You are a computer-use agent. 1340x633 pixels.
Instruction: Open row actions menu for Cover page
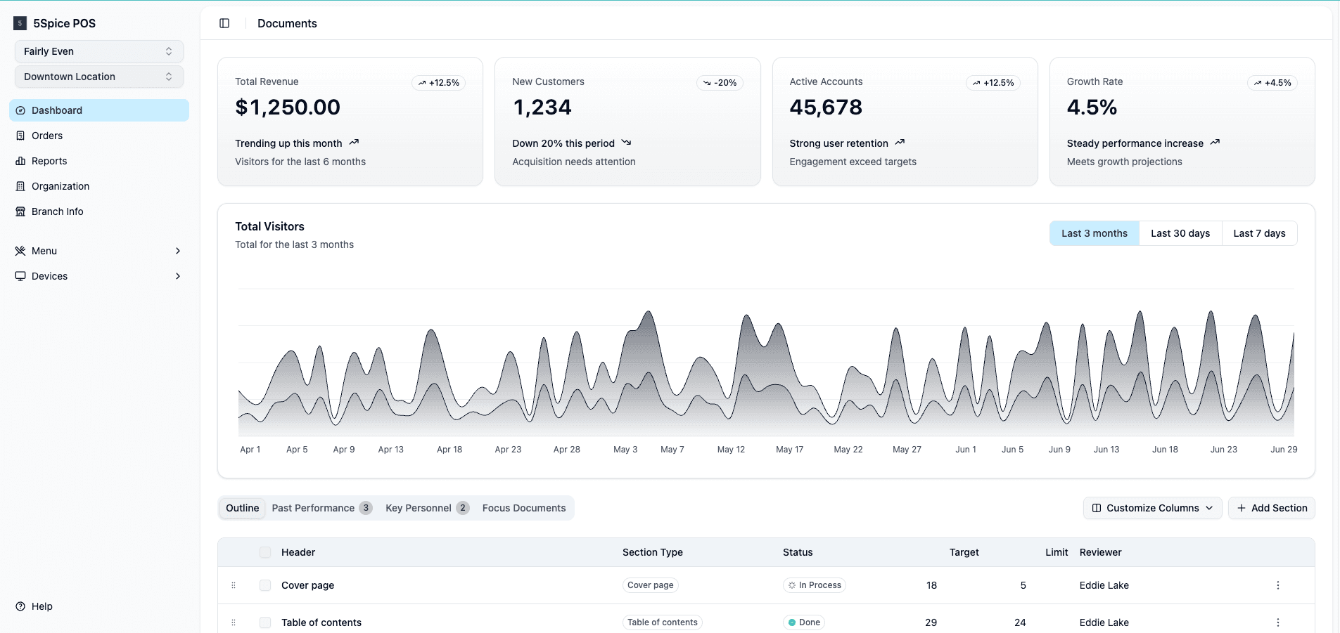click(x=1277, y=585)
